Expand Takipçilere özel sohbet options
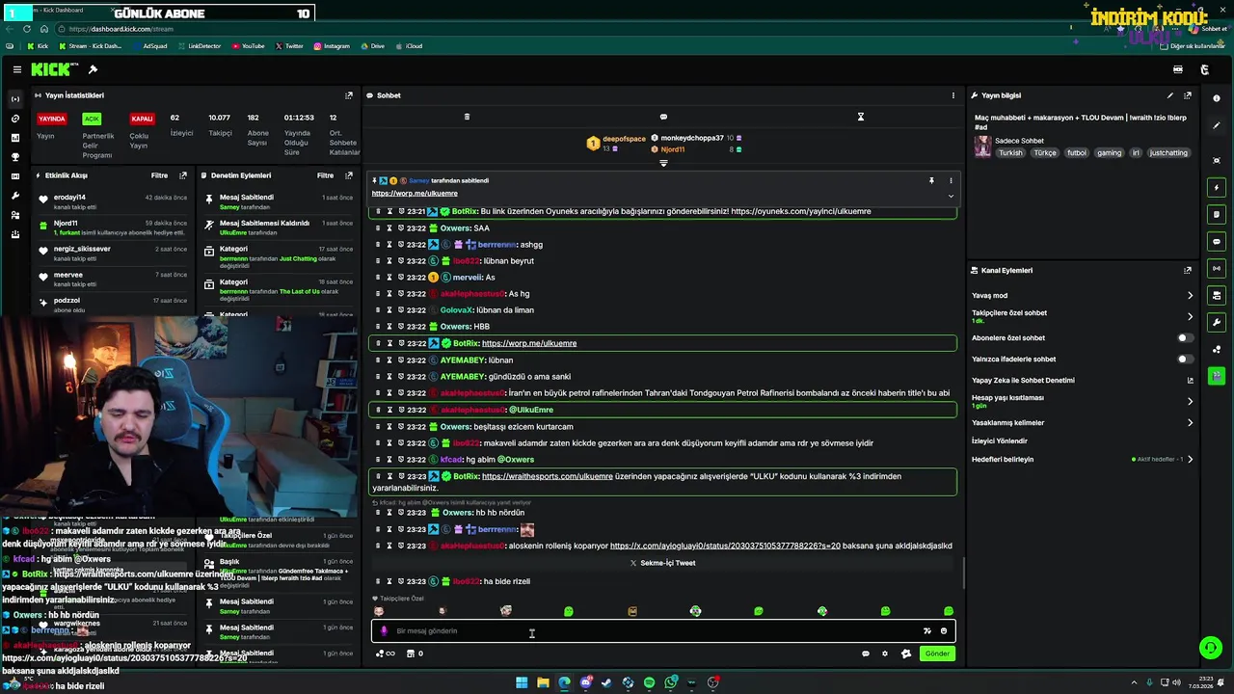 pos(1190,316)
